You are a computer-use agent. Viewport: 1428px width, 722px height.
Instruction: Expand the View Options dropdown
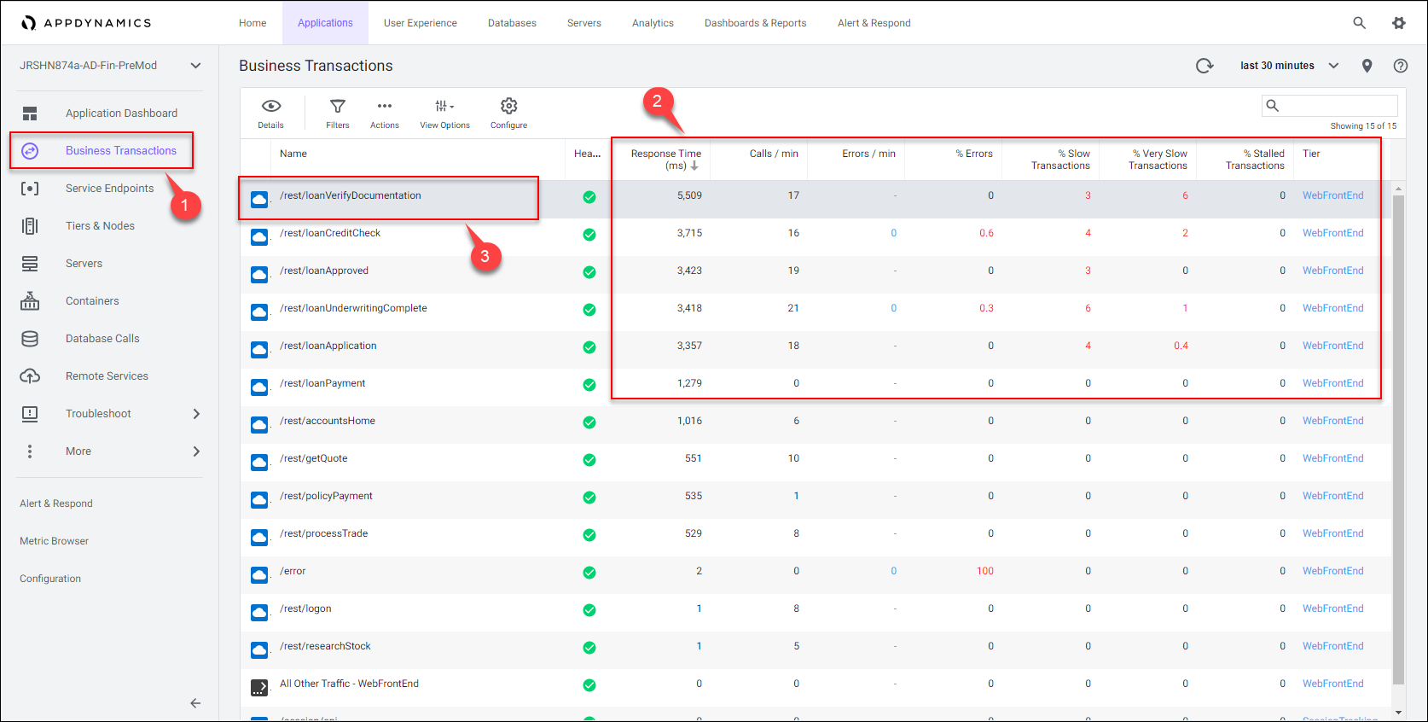444,112
